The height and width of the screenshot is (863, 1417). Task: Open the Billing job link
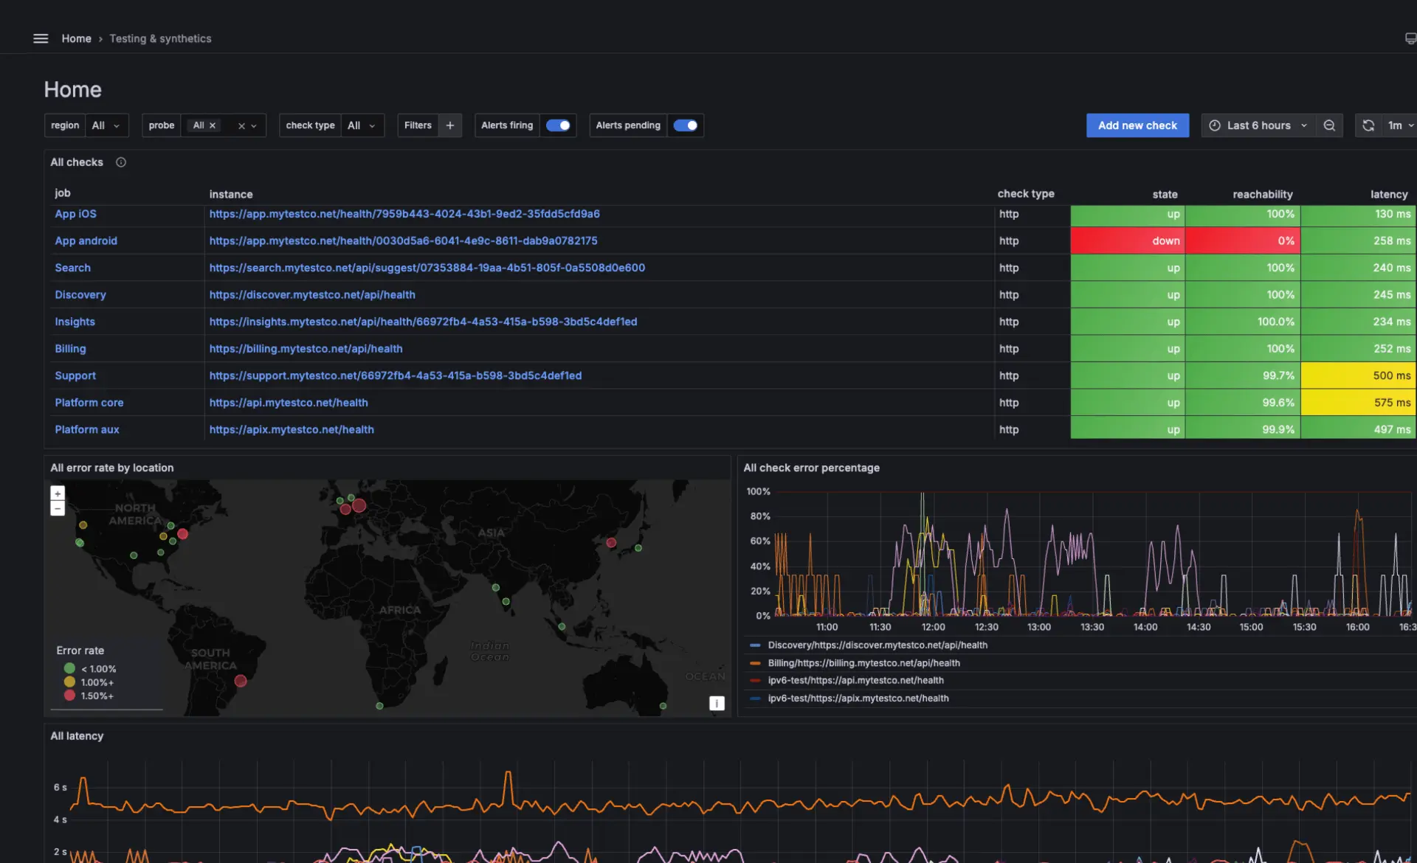(70, 349)
